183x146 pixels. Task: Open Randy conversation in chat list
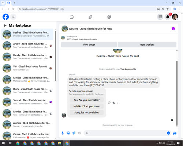tap(27, 57)
